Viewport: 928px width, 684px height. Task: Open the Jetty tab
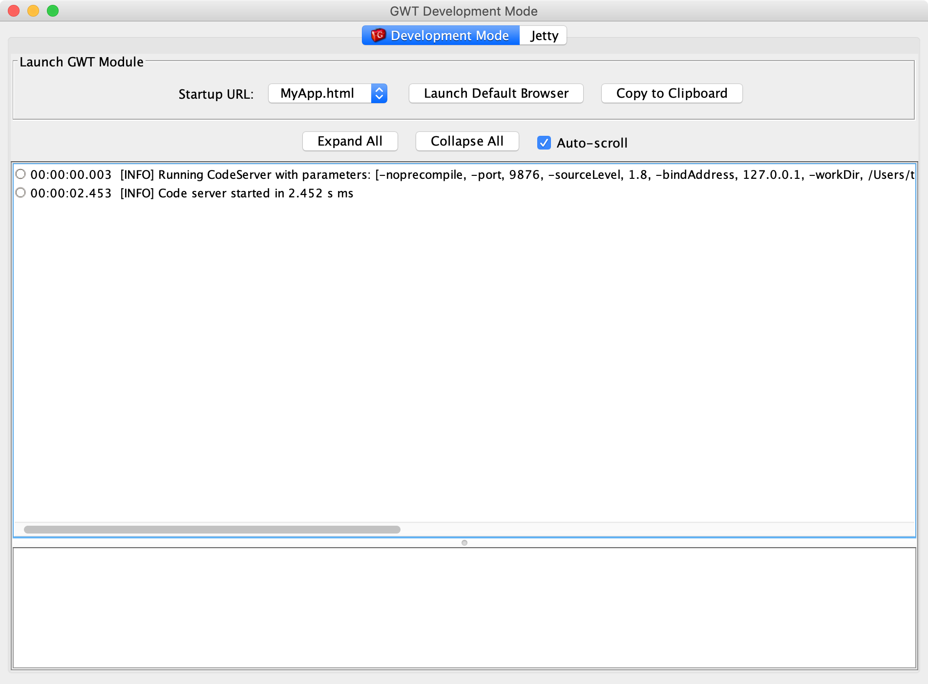point(544,36)
